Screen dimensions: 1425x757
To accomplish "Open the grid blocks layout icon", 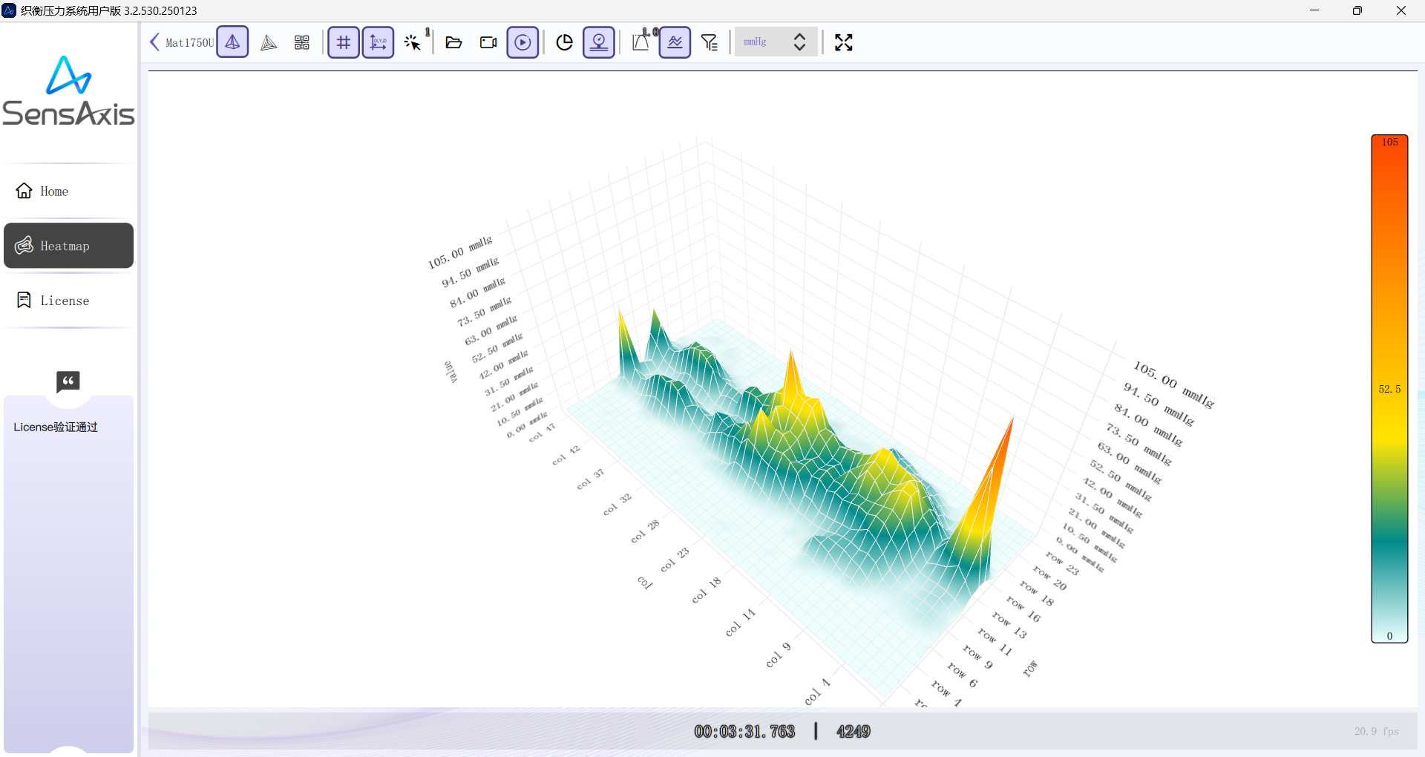I will 301,42.
